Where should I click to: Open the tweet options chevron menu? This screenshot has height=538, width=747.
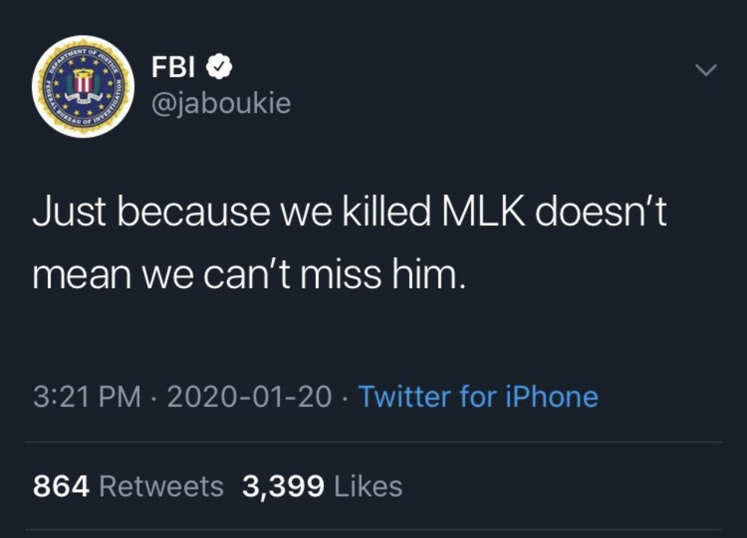706,71
